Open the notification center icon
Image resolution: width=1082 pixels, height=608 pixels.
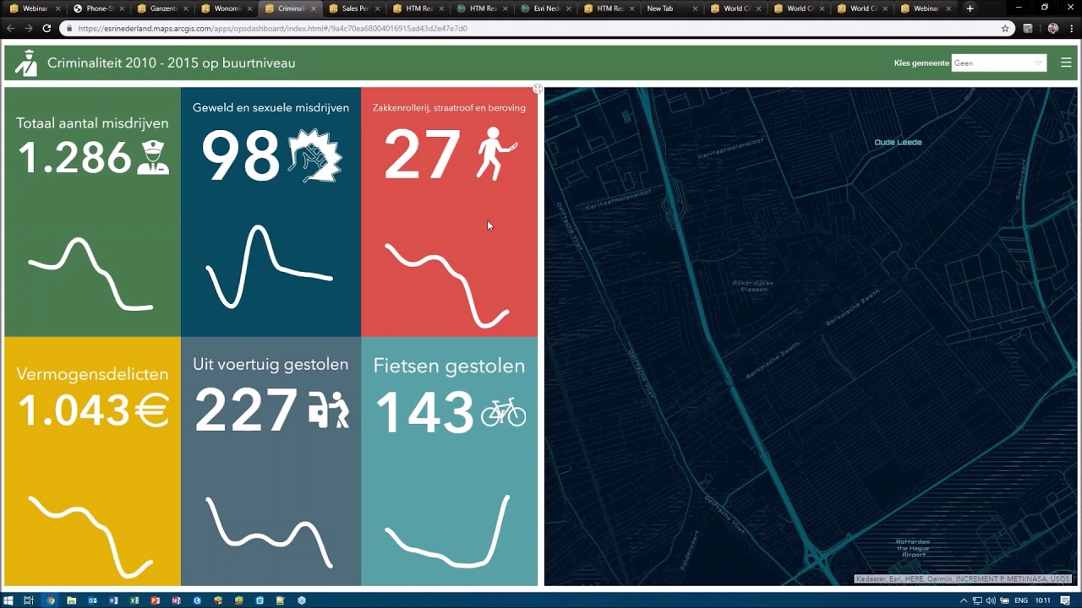(x=1065, y=600)
